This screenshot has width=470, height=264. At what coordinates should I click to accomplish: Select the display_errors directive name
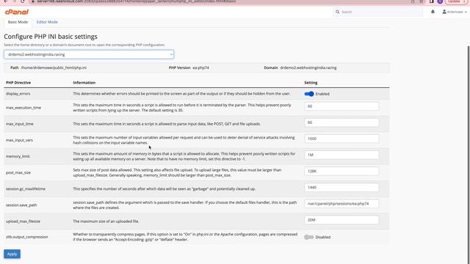(x=18, y=94)
